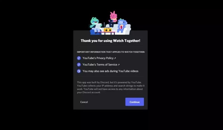Click the 'Thank you for using Watch Together' heading
The image size is (223, 130).
click(x=110, y=41)
